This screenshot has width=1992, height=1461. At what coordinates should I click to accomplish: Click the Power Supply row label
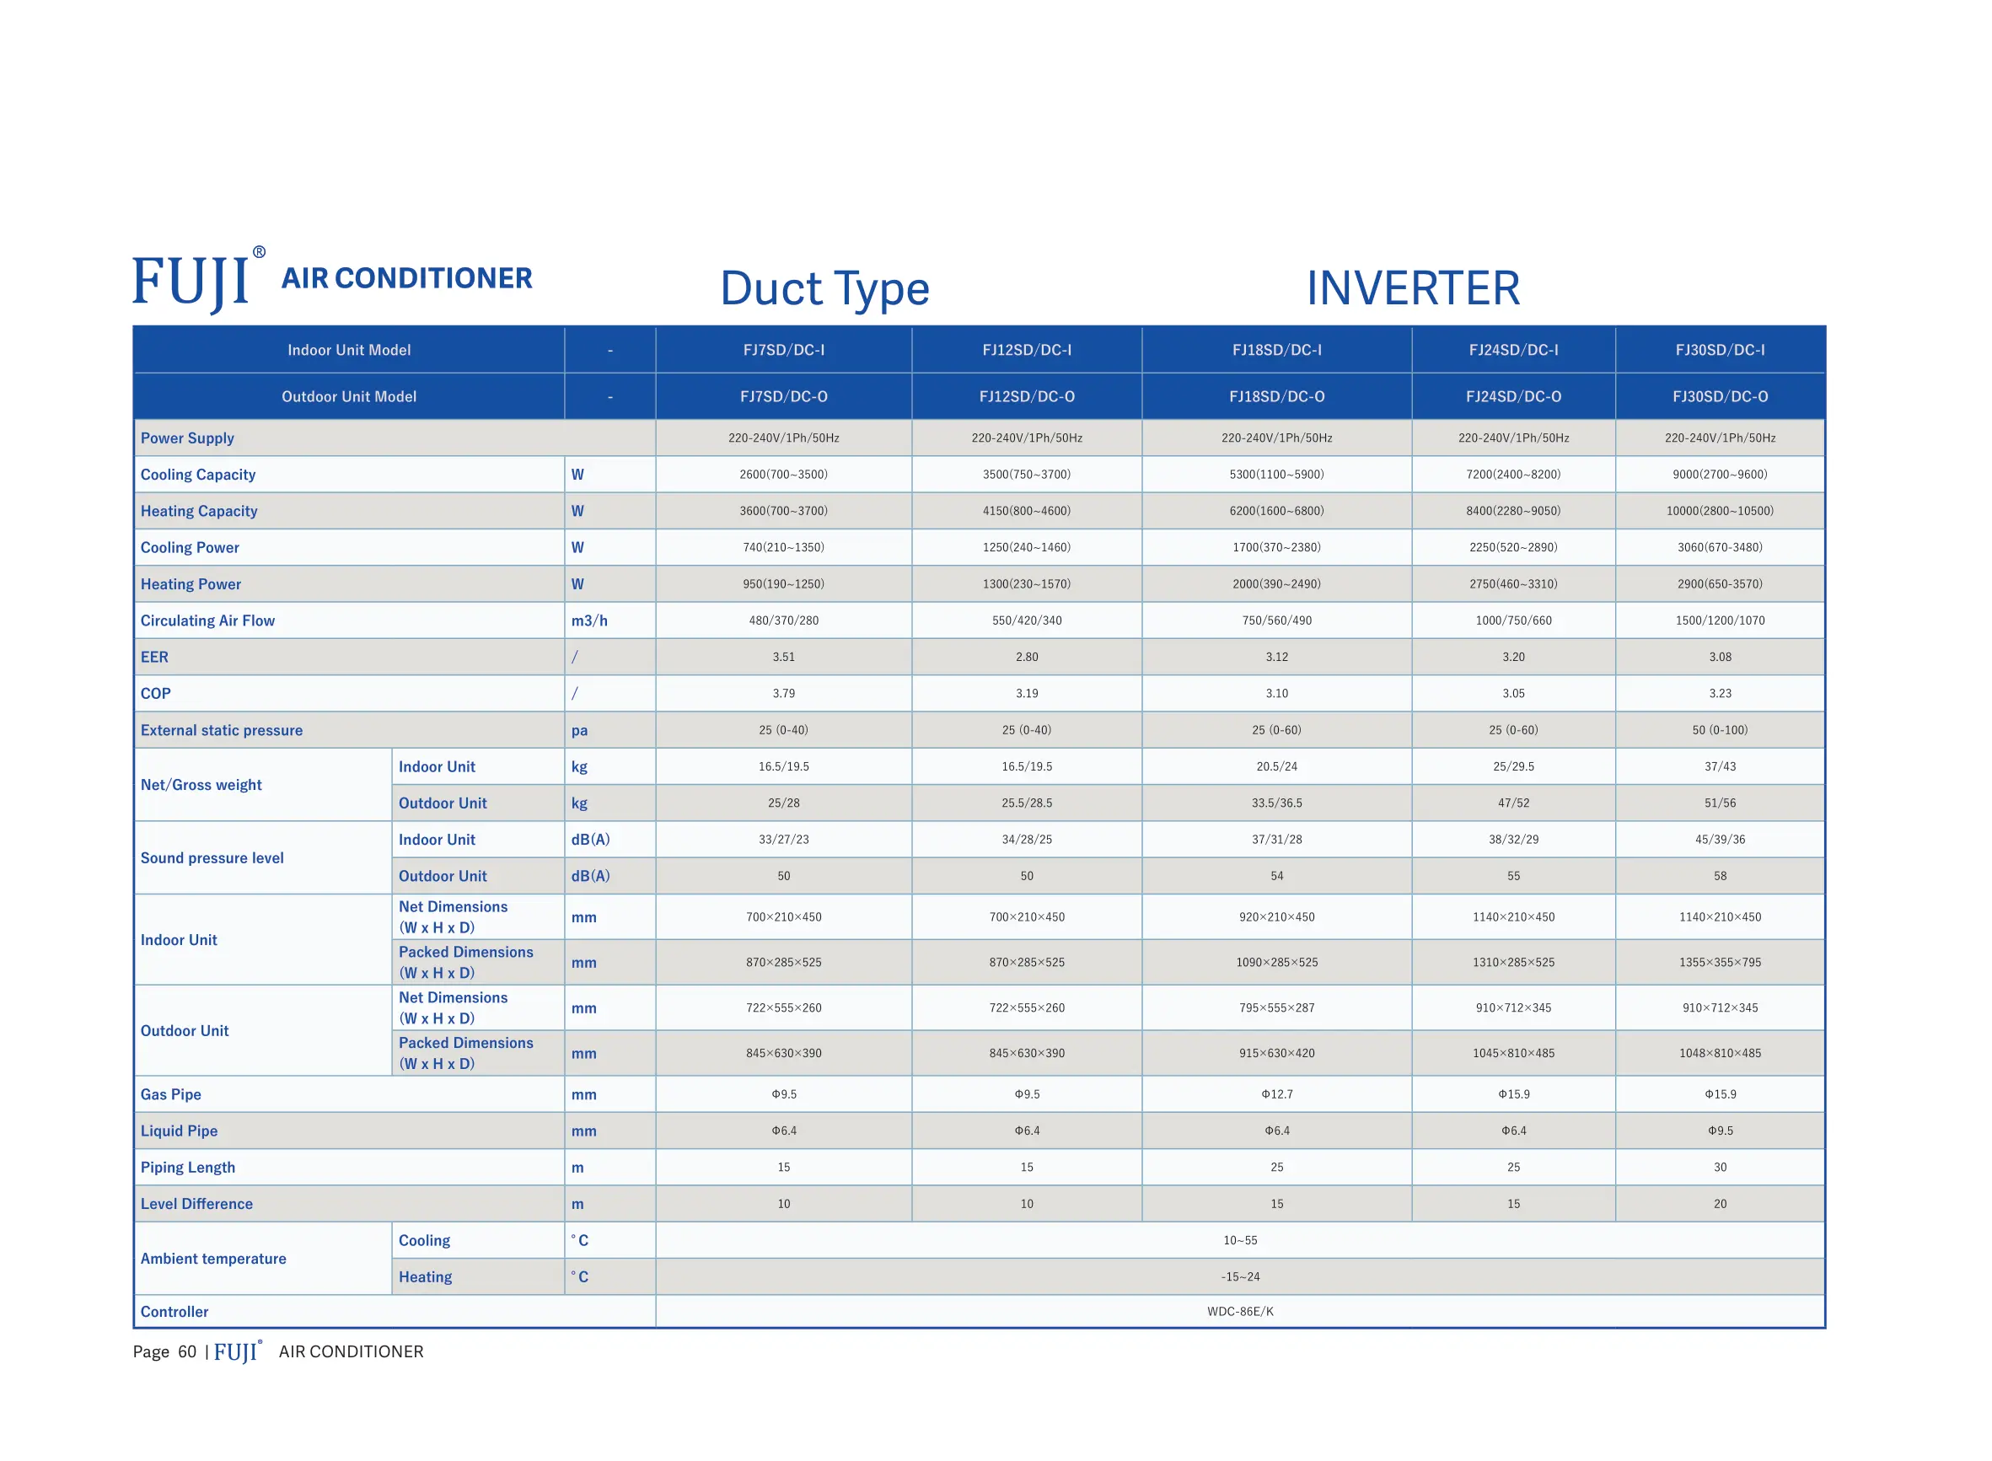pos(187,438)
